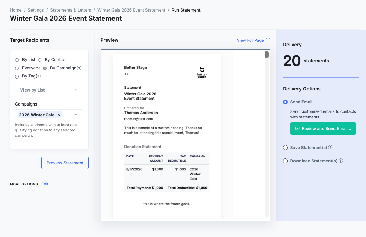This screenshot has height=237, width=366.
Task: Click the footer text in preview
Action: (167, 204)
